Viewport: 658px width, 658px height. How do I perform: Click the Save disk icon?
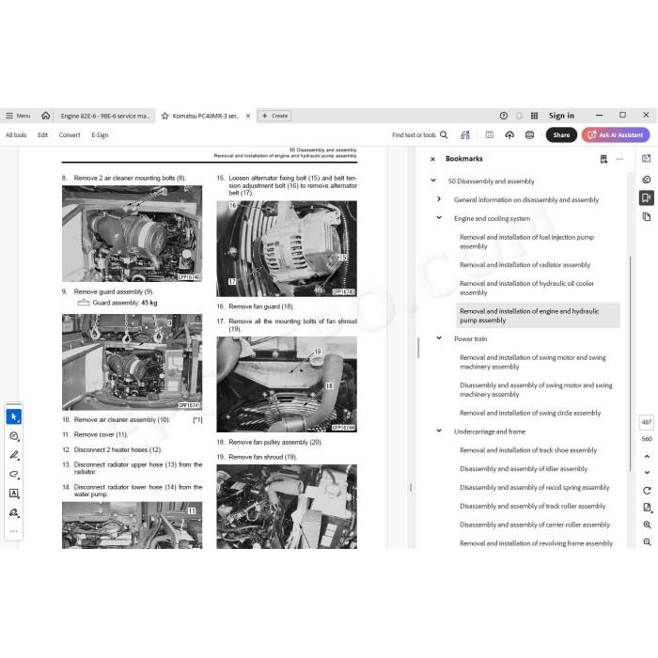click(x=490, y=134)
